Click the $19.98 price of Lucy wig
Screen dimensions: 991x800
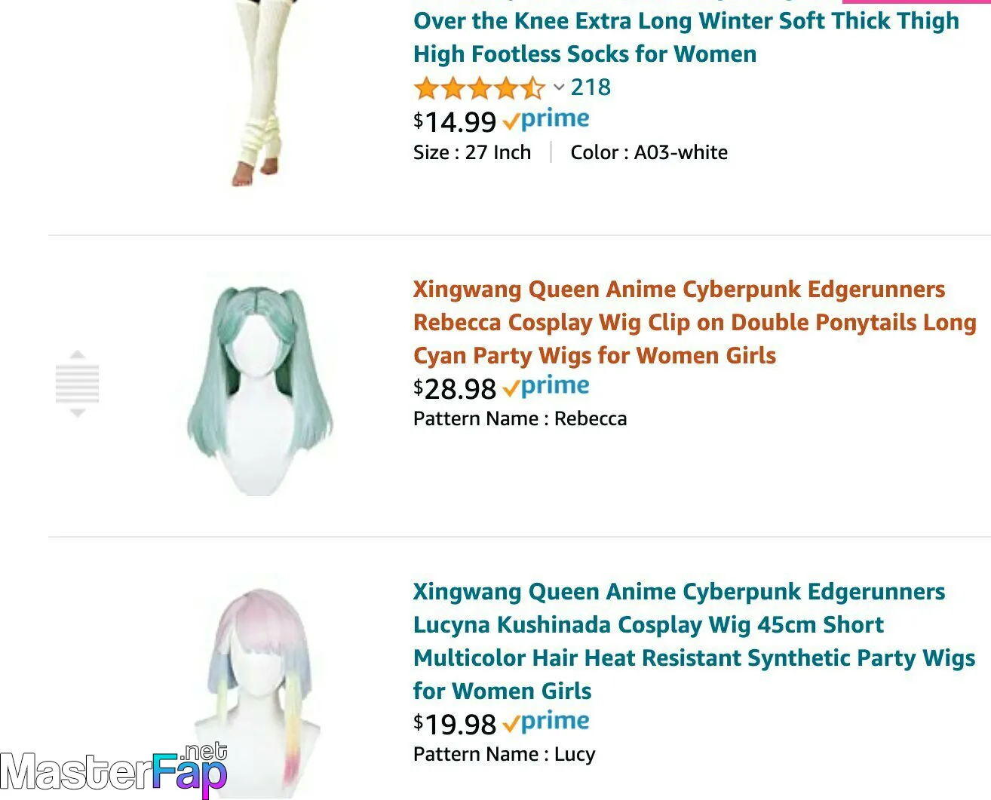coord(455,725)
